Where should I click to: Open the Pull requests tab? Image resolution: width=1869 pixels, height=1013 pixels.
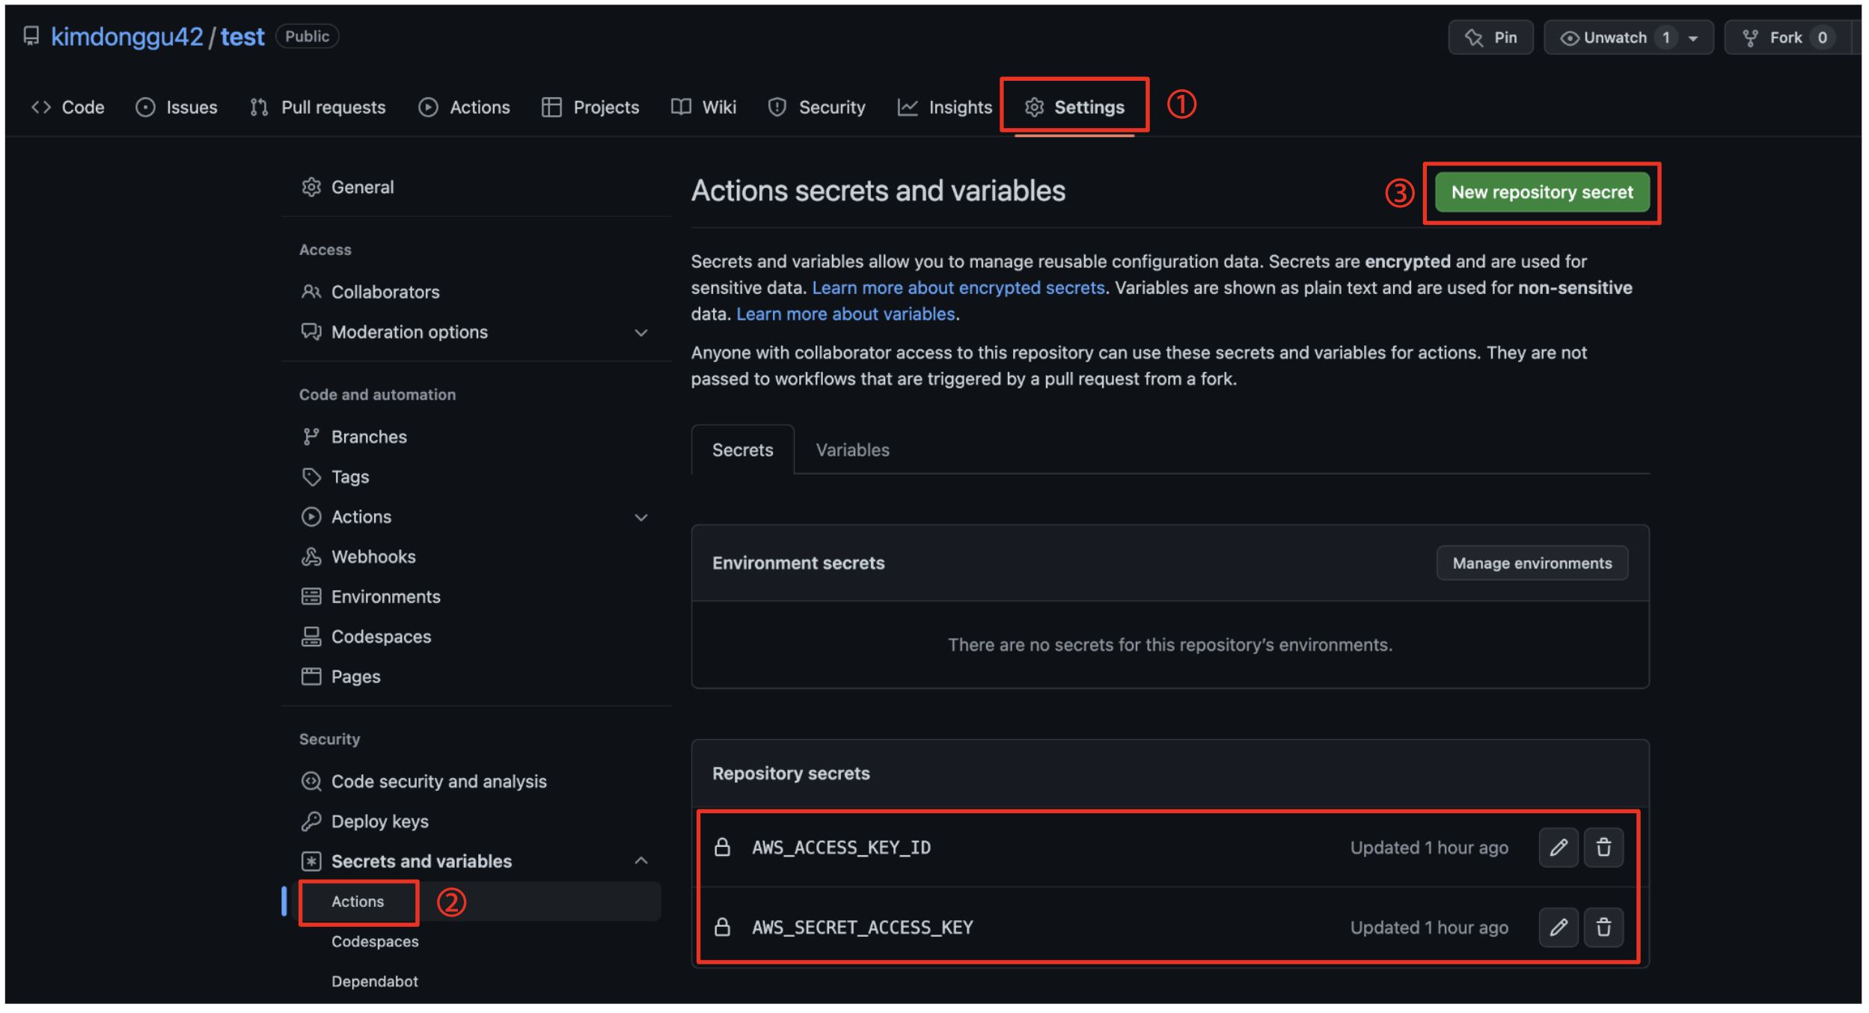(318, 108)
